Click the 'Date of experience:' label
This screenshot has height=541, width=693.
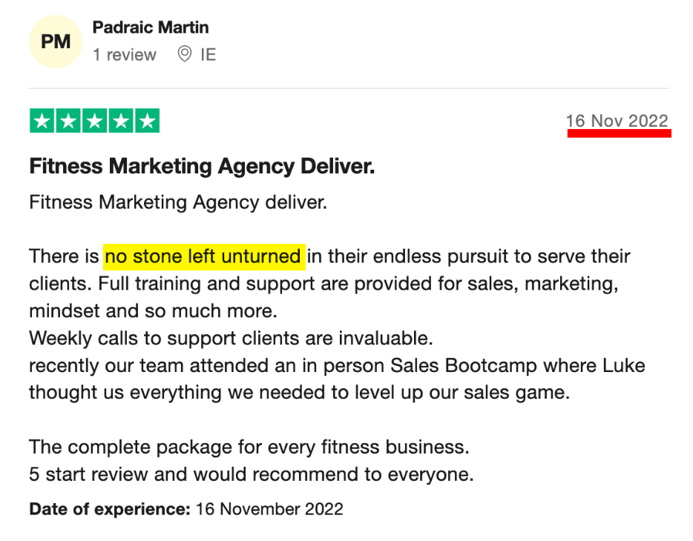click(110, 509)
